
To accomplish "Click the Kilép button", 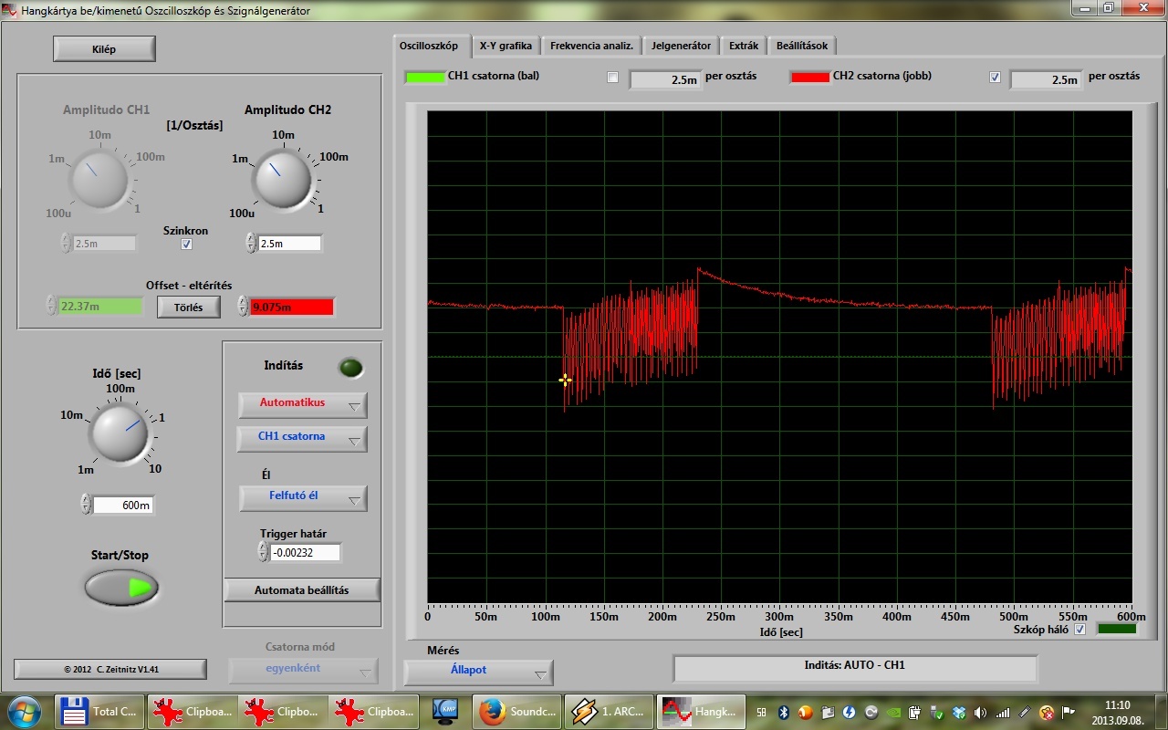I will 104,48.
